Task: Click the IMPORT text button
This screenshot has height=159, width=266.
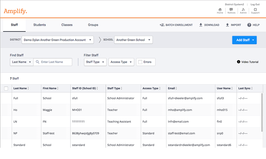Action: [236, 25]
